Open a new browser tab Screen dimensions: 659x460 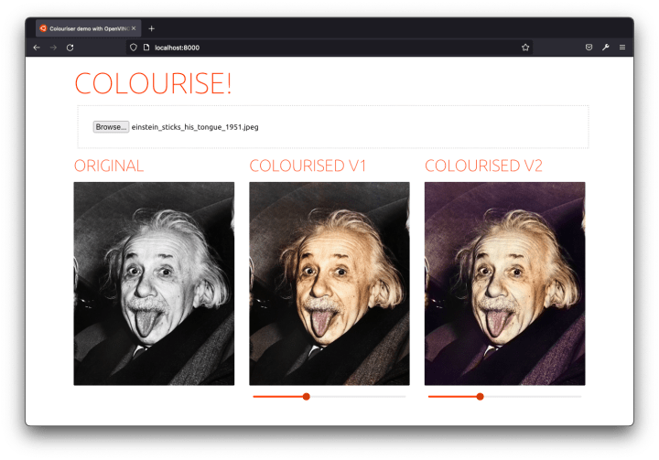[x=152, y=28]
